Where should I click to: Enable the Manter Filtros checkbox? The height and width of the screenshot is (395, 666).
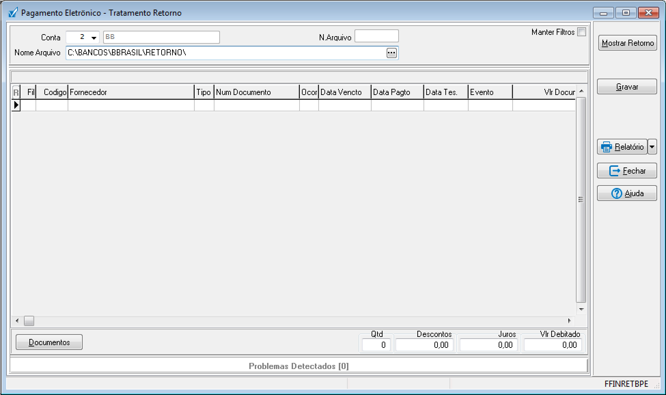coord(581,32)
